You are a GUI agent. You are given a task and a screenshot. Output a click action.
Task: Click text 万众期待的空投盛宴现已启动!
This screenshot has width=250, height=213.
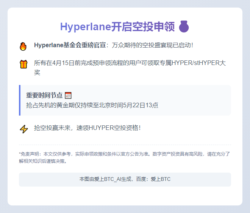[x=152, y=45]
